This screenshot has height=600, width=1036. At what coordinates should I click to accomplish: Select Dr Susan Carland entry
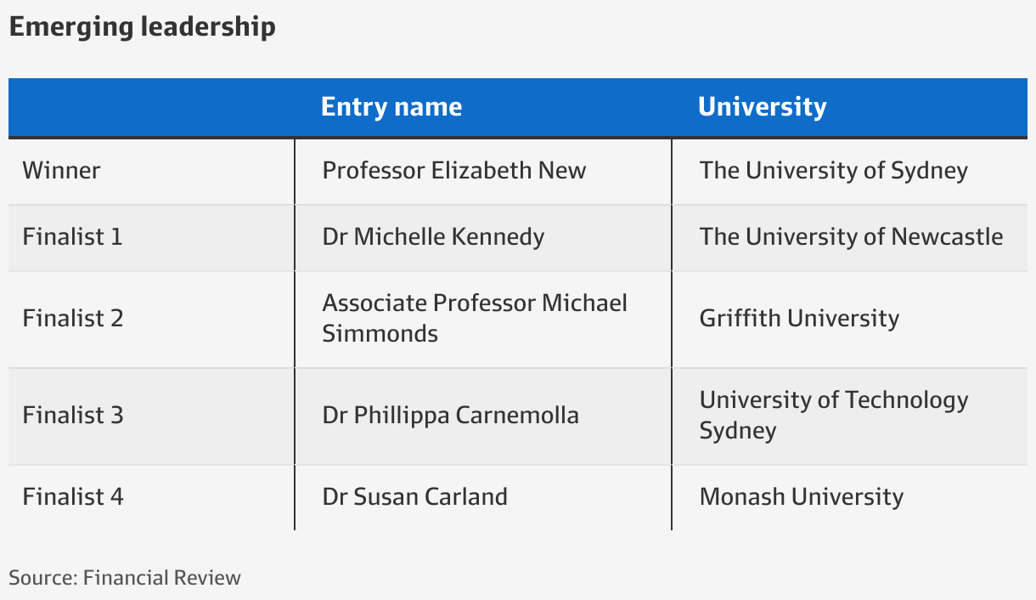click(x=415, y=496)
